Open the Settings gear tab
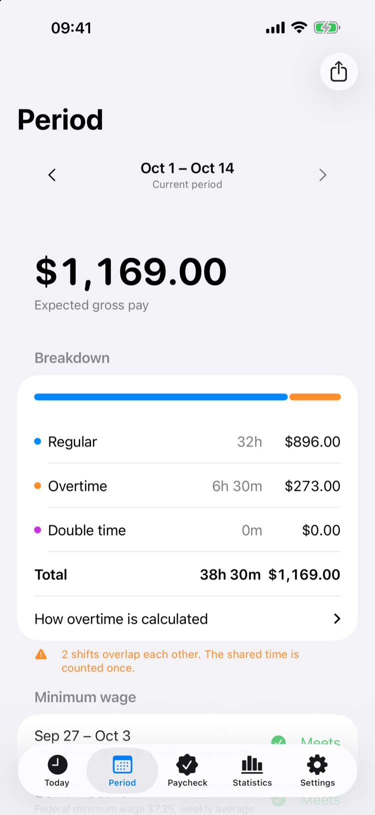 [x=317, y=764]
